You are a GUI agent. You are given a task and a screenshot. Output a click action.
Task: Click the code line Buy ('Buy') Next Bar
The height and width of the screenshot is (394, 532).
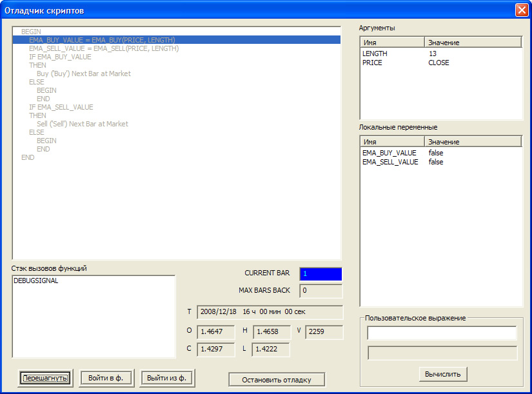[x=80, y=74]
